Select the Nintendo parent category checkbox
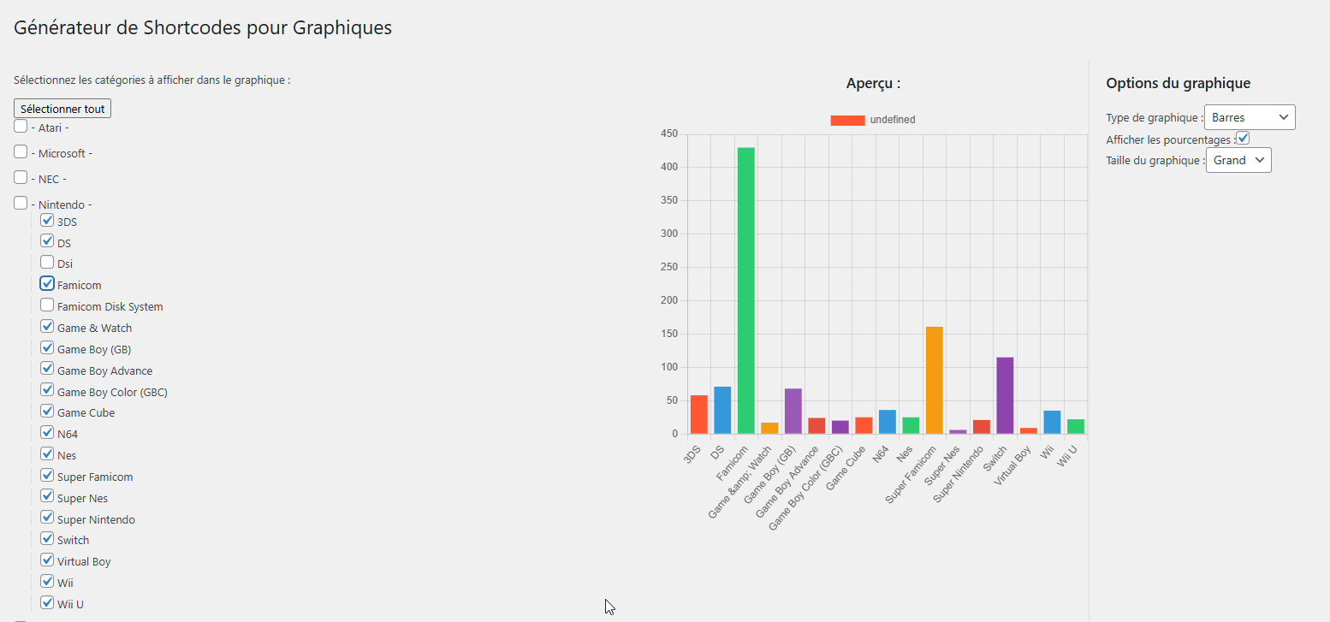Image resolution: width=1330 pixels, height=622 pixels. 21,204
